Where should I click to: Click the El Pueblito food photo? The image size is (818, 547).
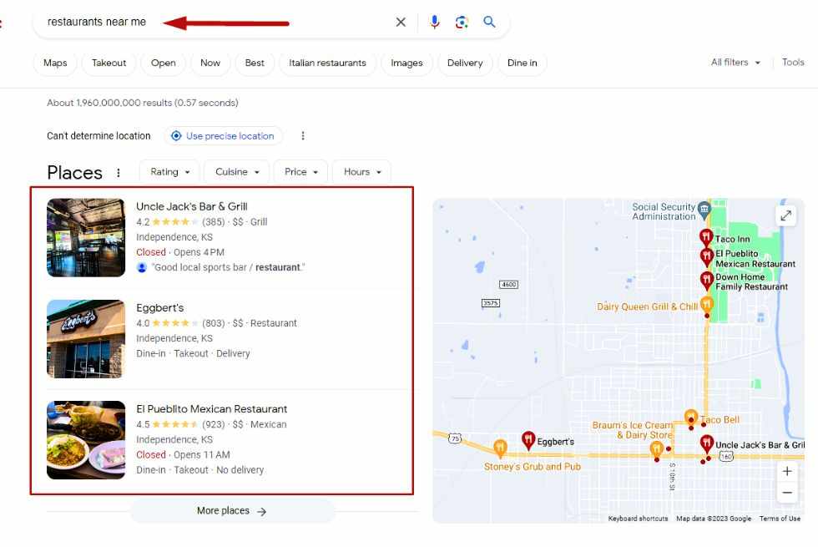(x=86, y=440)
